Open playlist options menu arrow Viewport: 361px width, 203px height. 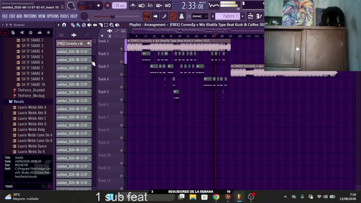point(59,25)
